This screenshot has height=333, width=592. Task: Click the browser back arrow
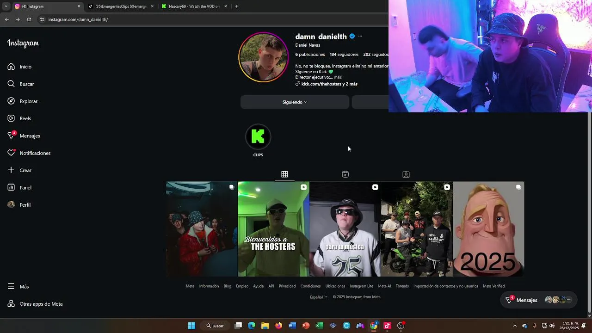pyautogui.click(x=7, y=19)
